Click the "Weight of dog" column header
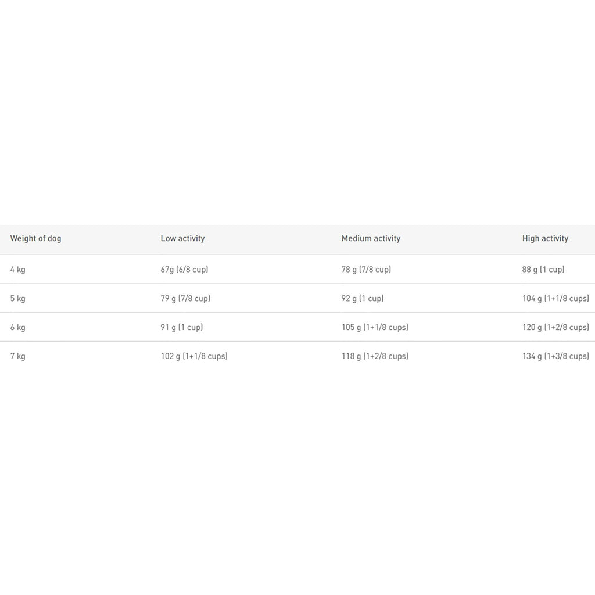595x595 pixels. pos(35,238)
